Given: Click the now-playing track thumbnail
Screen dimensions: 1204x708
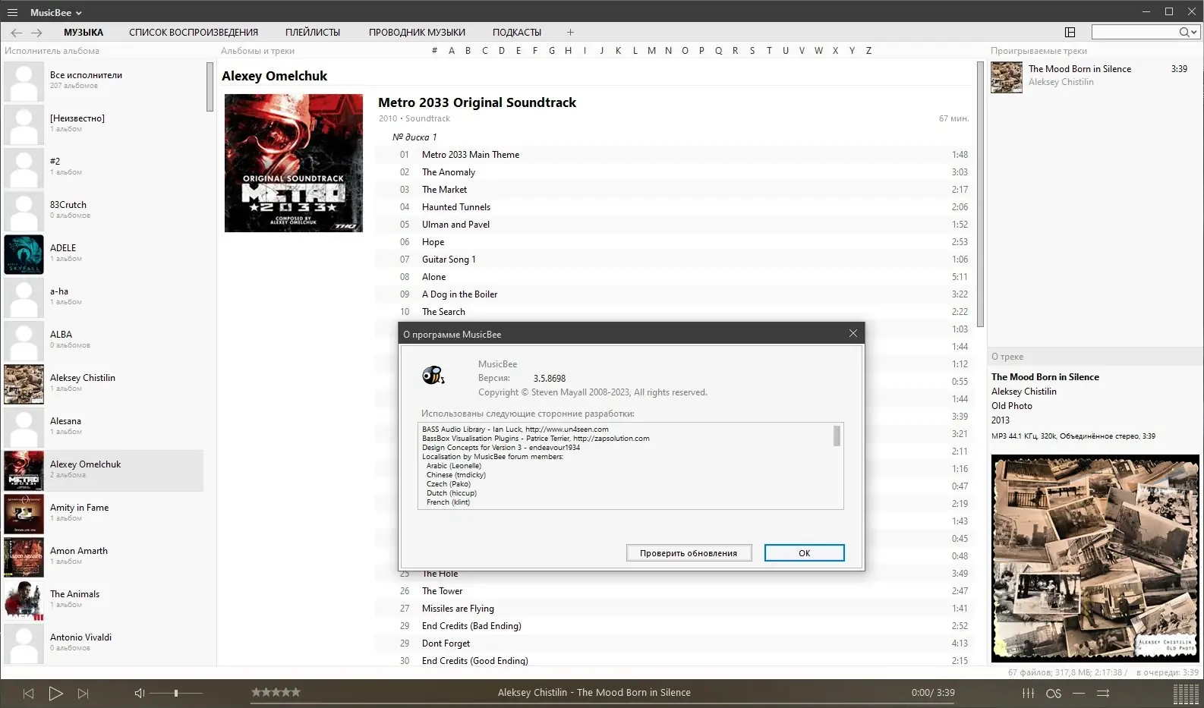Looking at the screenshot, I should pyautogui.click(x=1007, y=77).
